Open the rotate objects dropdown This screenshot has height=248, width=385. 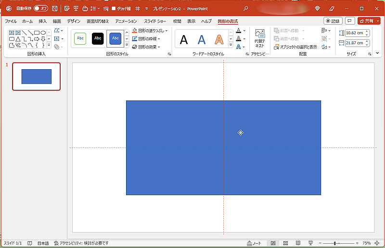click(x=326, y=47)
